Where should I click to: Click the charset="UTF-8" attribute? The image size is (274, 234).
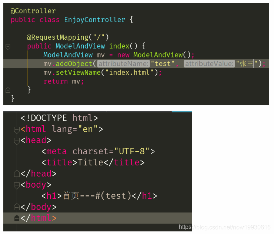pos(111,151)
